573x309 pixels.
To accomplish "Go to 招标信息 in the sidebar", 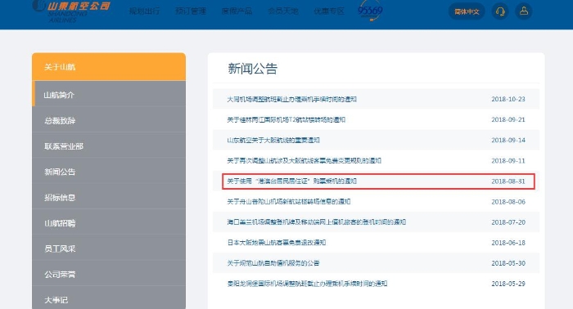I will (x=109, y=197).
